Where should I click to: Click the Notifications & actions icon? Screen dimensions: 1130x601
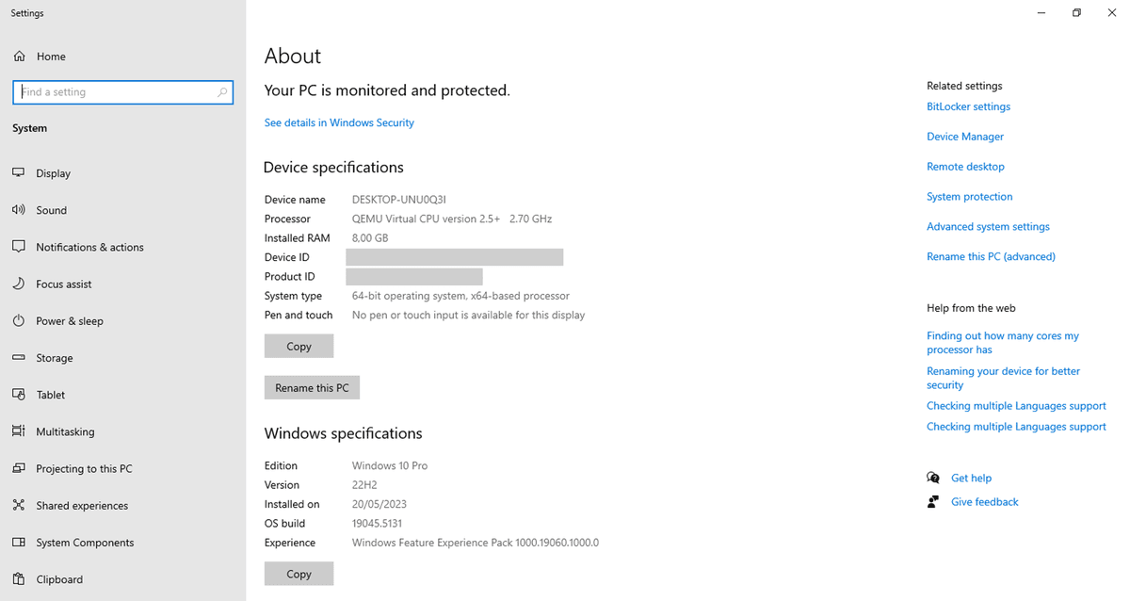tap(18, 247)
